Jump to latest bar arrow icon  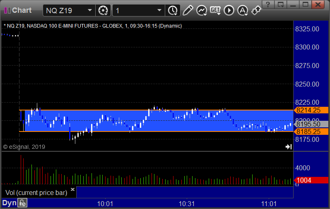click(x=289, y=147)
